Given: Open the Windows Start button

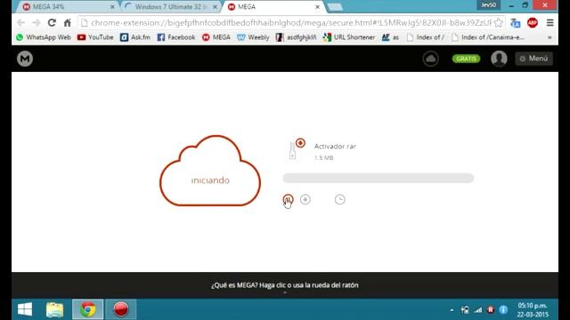Looking at the screenshot, I should tap(25, 309).
